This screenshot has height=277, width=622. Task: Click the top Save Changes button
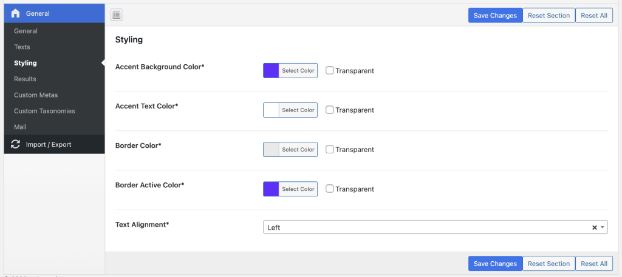pyautogui.click(x=495, y=15)
